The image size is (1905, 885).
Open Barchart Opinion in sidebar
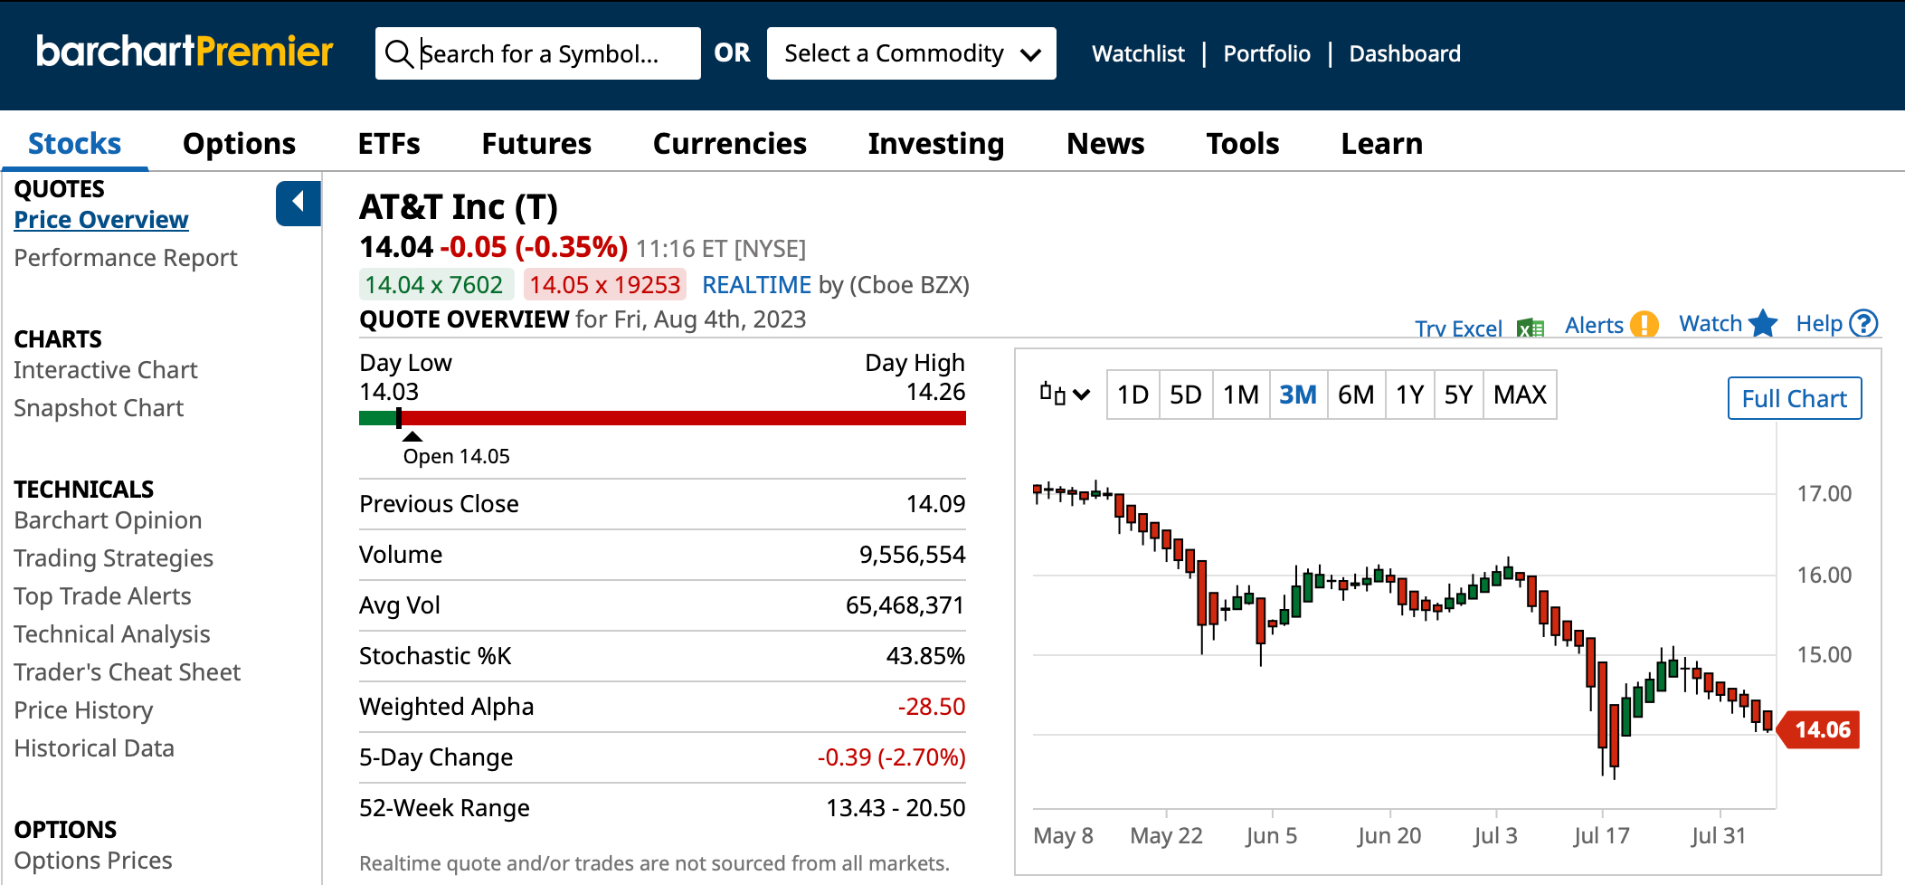[108, 520]
